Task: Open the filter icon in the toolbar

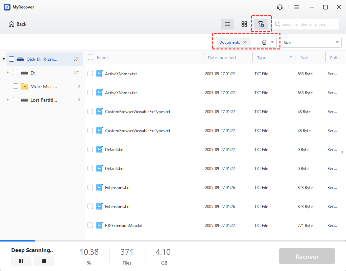Action: pyautogui.click(x=261, y=24)
